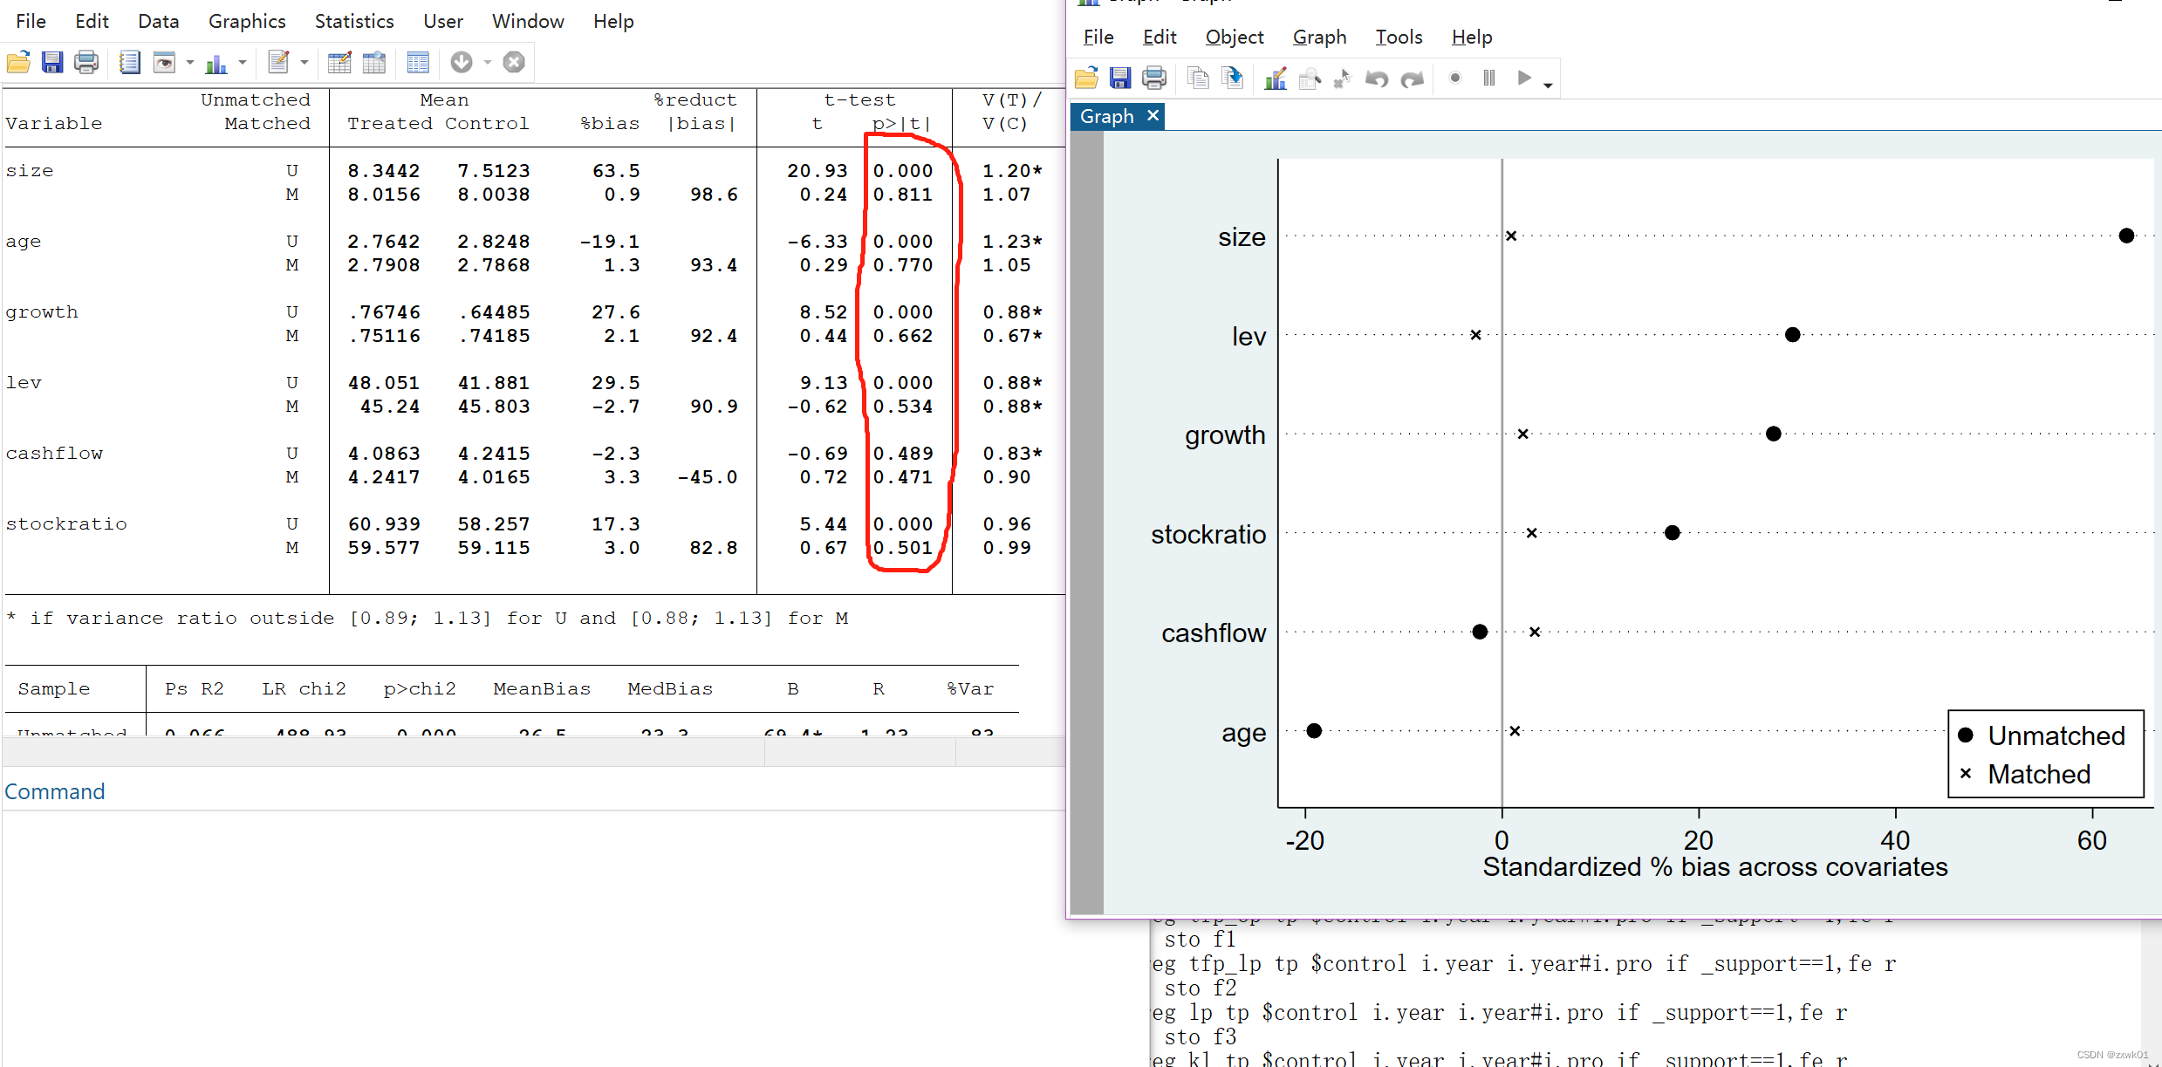The width and height of the screenshot is (2162, 1067).
Task: Click the Rename graph icon
Action: click(1232, 79)
